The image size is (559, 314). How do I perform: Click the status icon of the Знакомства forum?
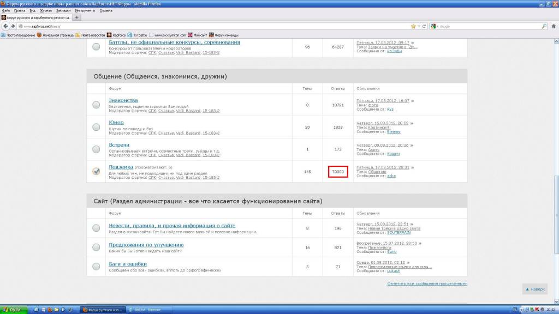click(x=96, y=105)
